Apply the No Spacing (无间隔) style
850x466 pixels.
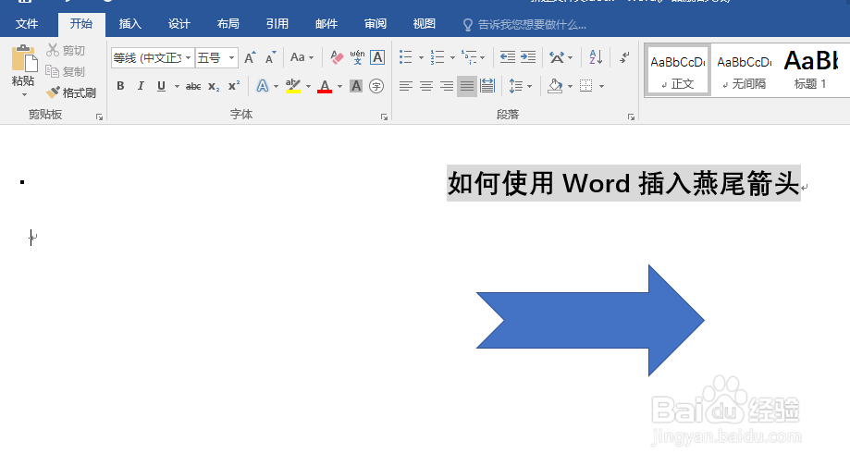(x=745, y=70)
